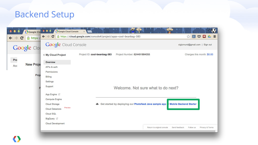Switch to background window's Google Cloud tab
This screenshot has height=145, width=258.
click(33, 32)
